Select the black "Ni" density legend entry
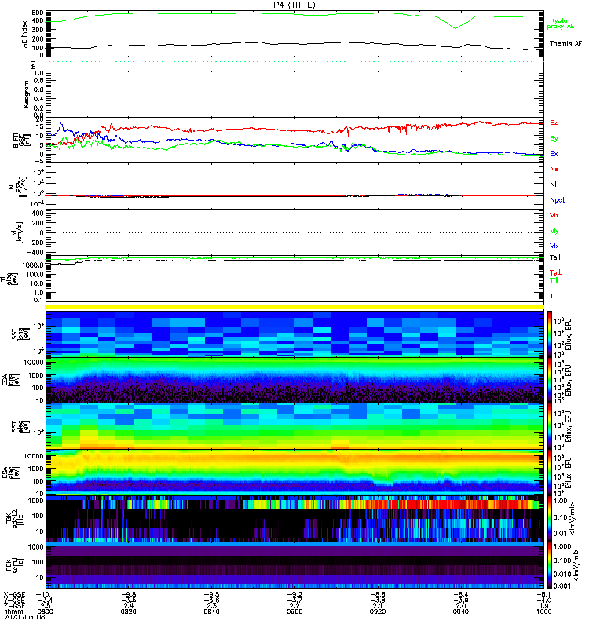Viewport: 589px width, 628px height. 553,184
